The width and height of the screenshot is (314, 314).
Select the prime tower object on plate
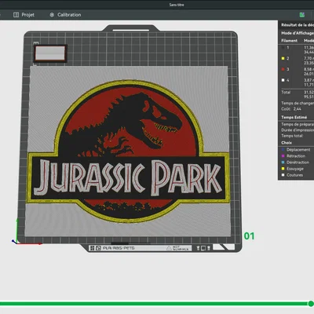pyautogui.click(x=50, y=53)
